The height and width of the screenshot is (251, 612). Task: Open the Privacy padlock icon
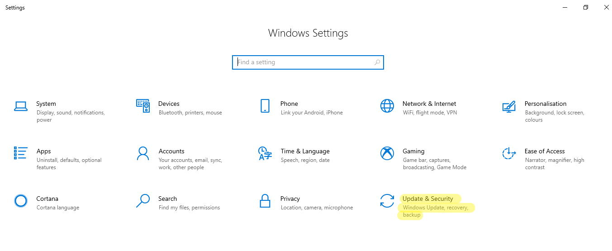[265, 201]
